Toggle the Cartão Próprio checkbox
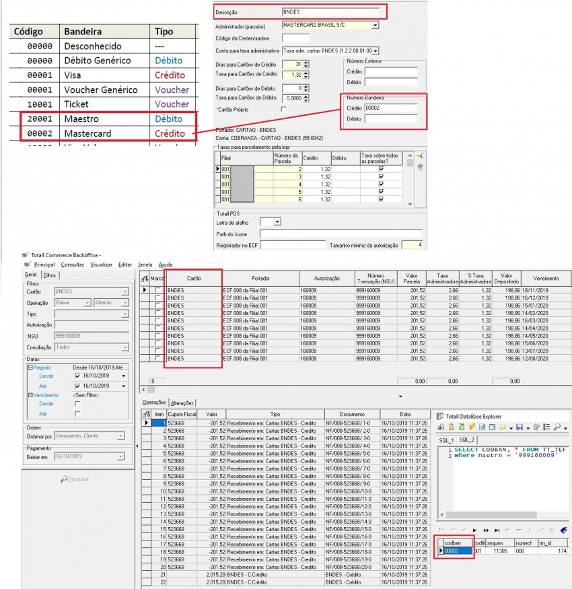This screenshot has height=589, width=572. (283, 109)
